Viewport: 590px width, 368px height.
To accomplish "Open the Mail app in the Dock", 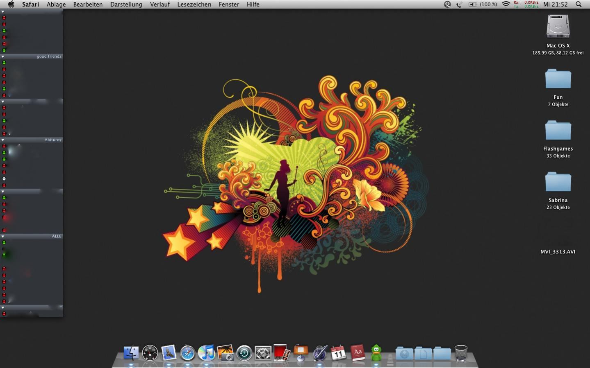I will (169, 352).
